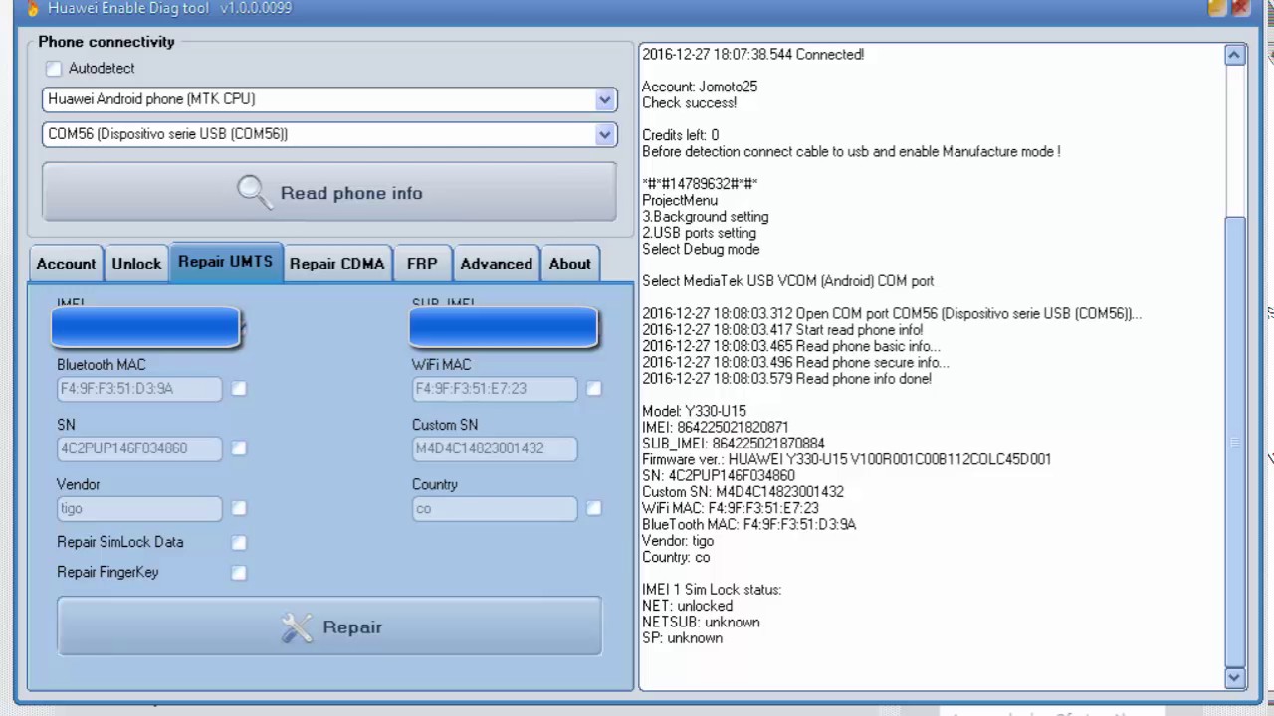Open the phone type dropdown (Huawei Android MTK)
Image resolution: width=1274 pixels, height=716 pixels.
coord(604,99)
